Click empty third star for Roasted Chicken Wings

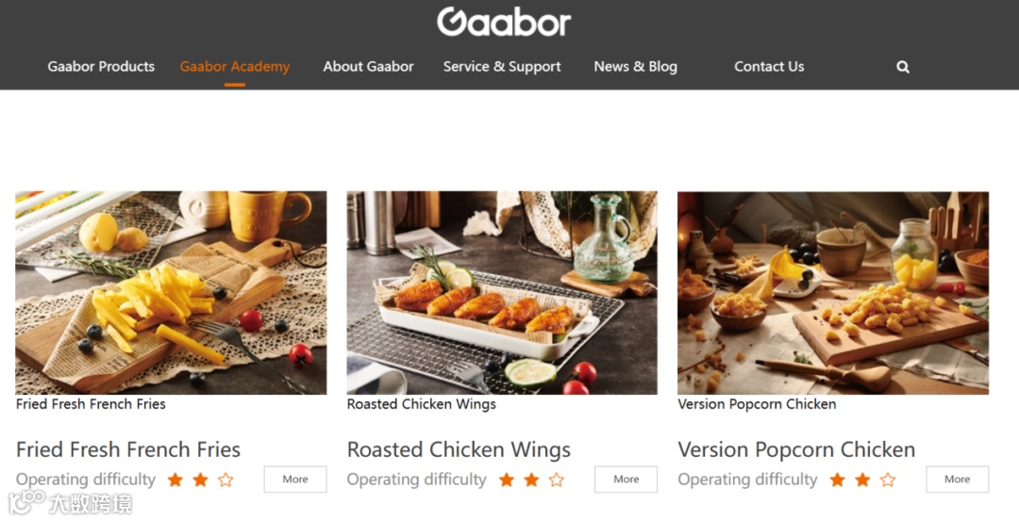557,480
